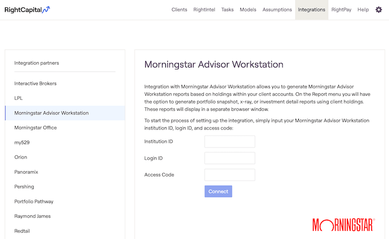Select the Integrations nav item

click(x=312, y=10)
